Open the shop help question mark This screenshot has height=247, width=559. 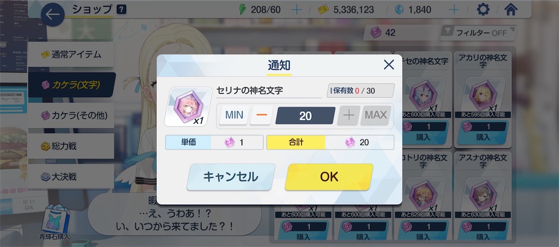(x=121, y=9)
